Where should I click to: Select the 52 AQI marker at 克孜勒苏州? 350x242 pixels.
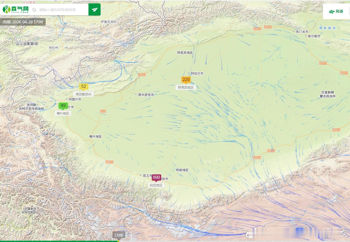coord(83,87)
